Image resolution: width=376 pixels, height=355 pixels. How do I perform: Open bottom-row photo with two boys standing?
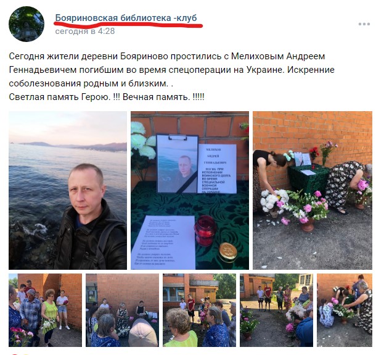[x=277, y=310]
